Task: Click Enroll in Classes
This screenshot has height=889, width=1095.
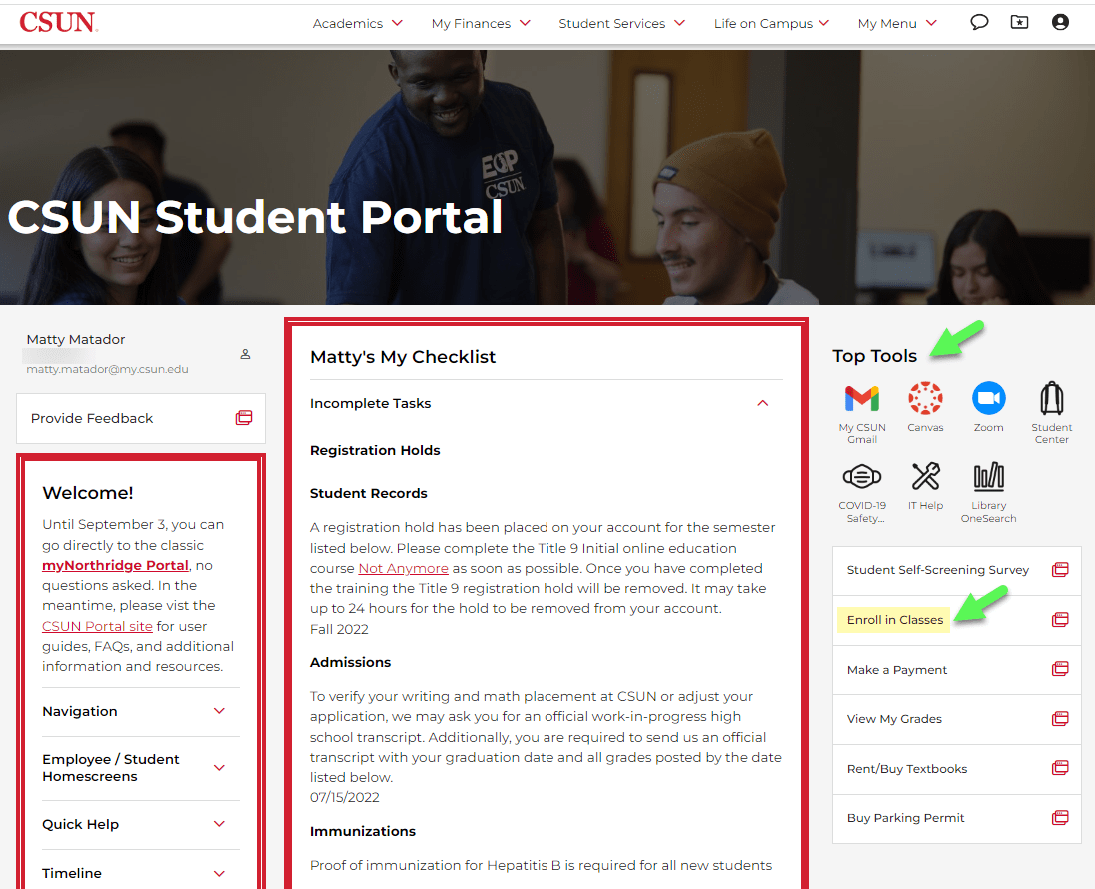Action: tap(957, 620)
